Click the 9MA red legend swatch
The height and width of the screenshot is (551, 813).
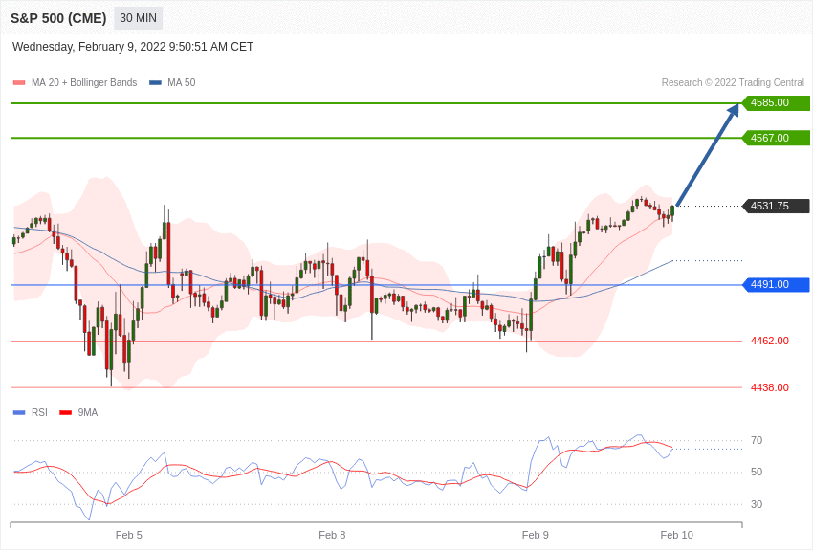pos(65,413)
